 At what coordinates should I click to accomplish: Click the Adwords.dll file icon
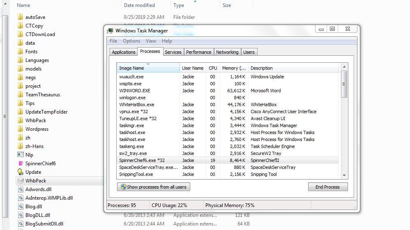point(20,189)
